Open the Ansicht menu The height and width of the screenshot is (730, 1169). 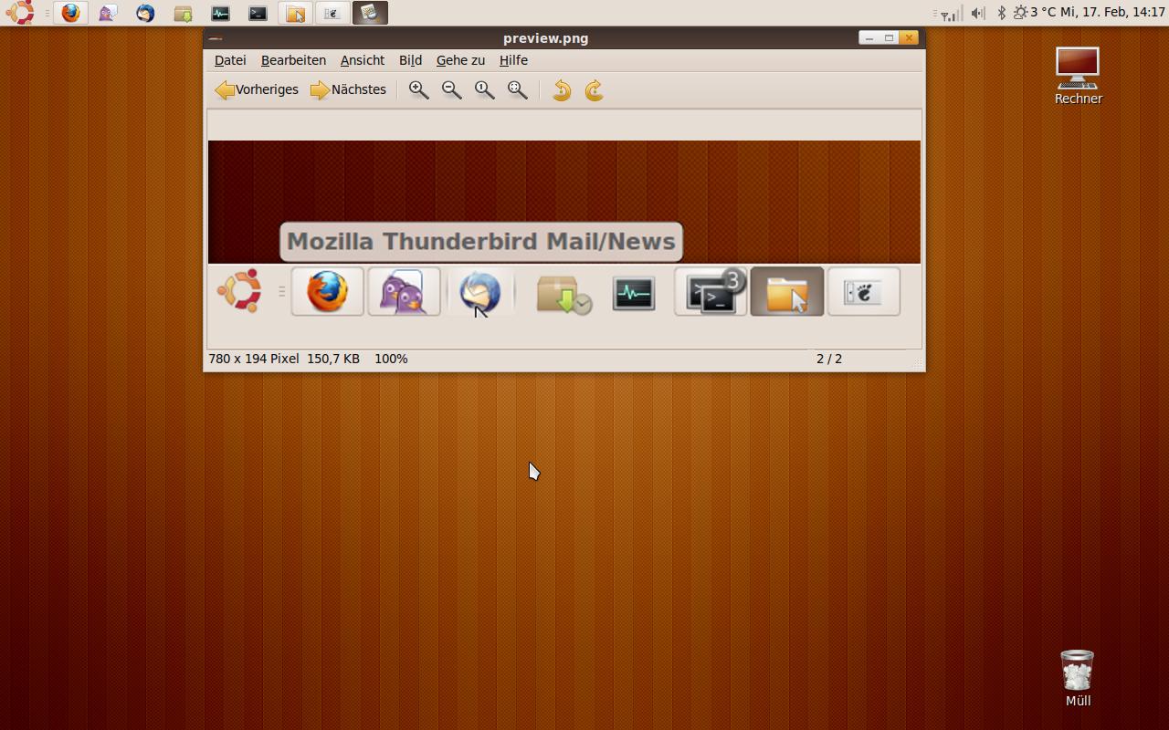pyautogui.click(x=363, y=60)
